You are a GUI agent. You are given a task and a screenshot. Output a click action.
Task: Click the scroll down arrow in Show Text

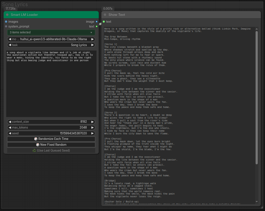click(x=257, y=201)
